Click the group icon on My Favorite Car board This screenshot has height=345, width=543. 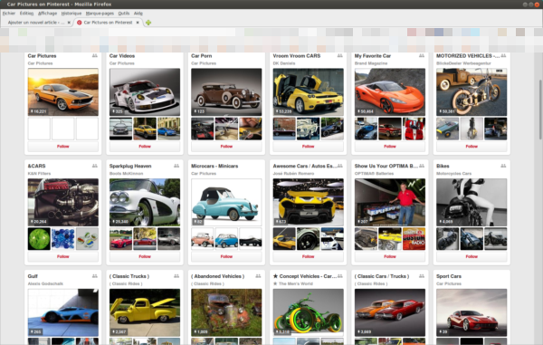point(422,55)
